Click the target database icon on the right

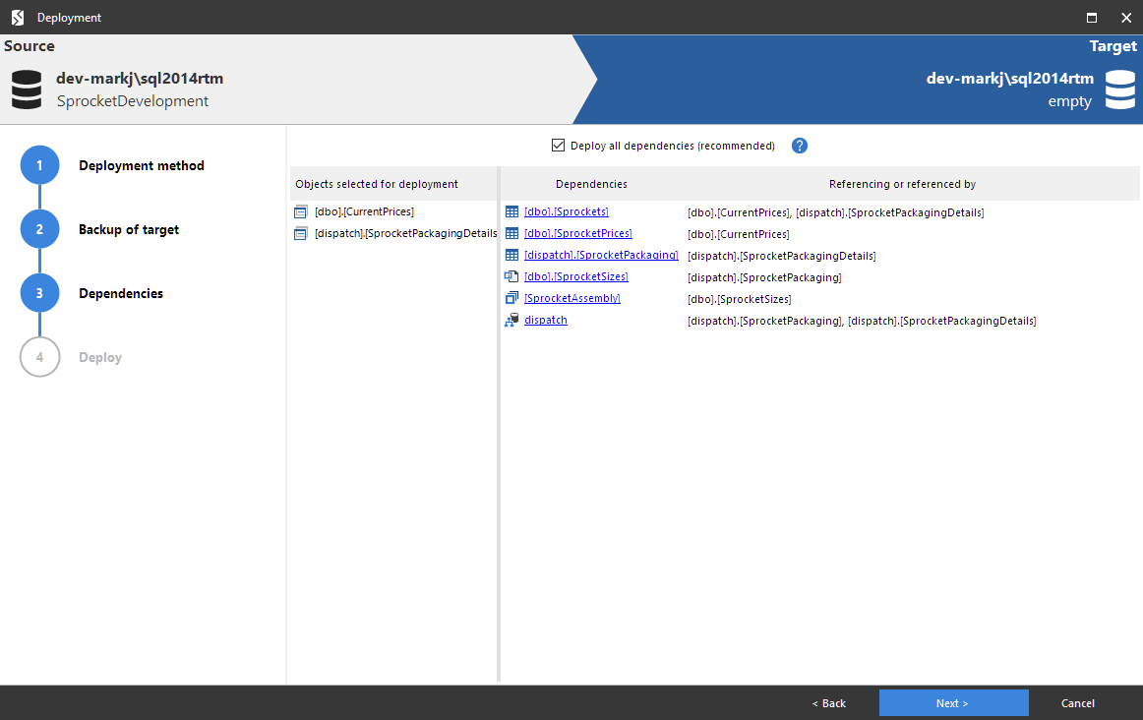point(1119,90)
